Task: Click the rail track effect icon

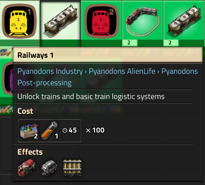Action: [72, 168]
